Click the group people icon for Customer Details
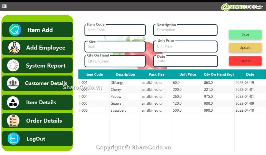The image size is (266, 155). tap(13, 83)
